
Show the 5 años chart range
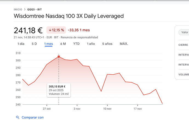click(107, 44)
